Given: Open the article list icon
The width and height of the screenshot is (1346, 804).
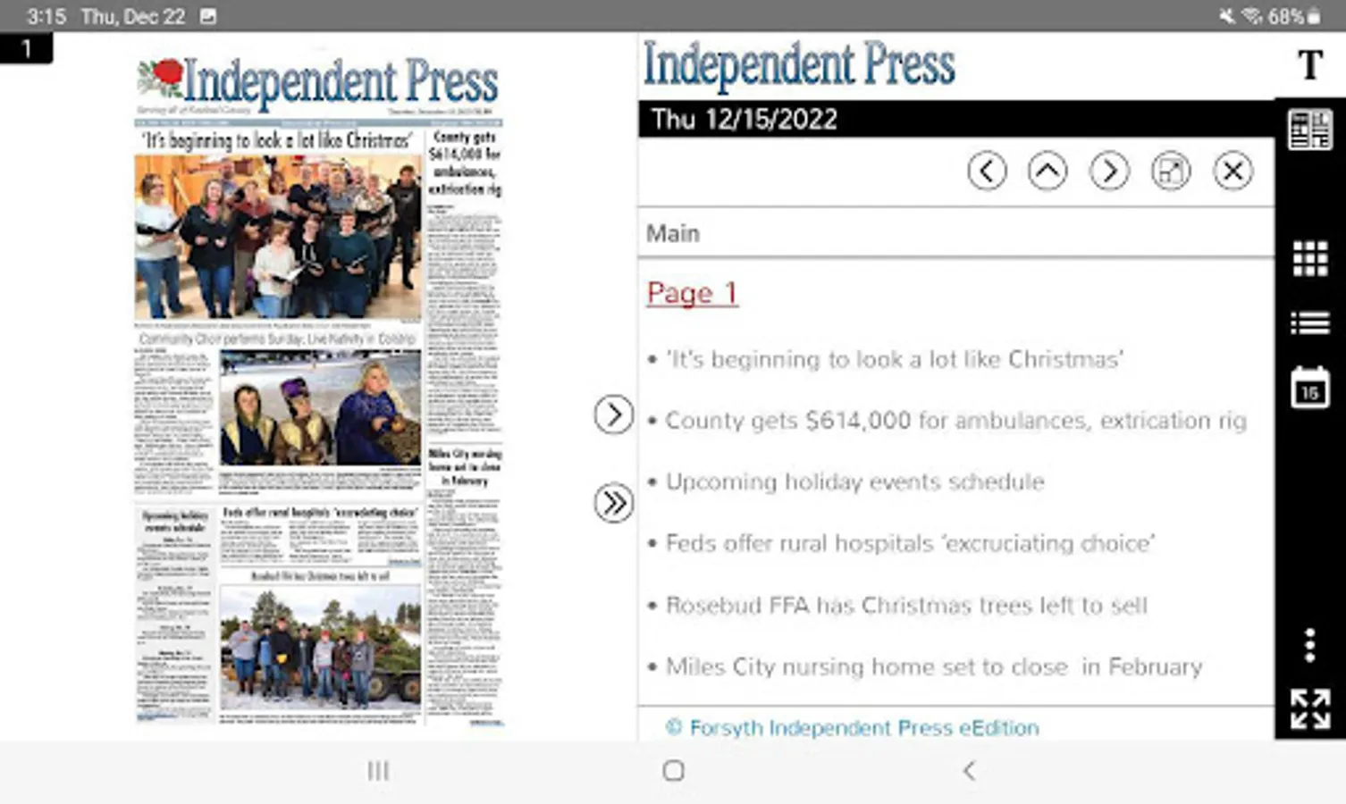Looking at the screenshot, I should coord(1309,322).
